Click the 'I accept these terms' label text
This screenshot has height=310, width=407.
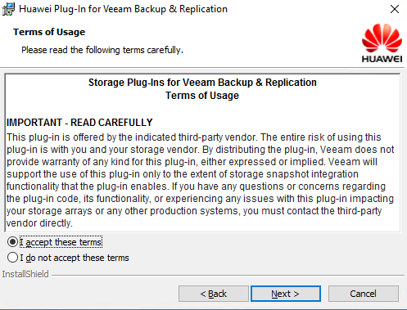click(x=61, y=242)
